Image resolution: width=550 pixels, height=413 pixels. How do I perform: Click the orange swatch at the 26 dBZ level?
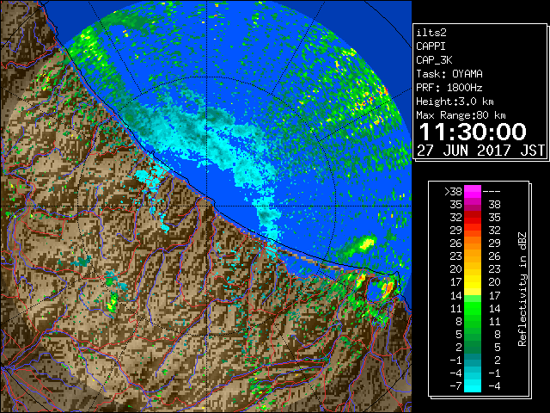[473, 243]
